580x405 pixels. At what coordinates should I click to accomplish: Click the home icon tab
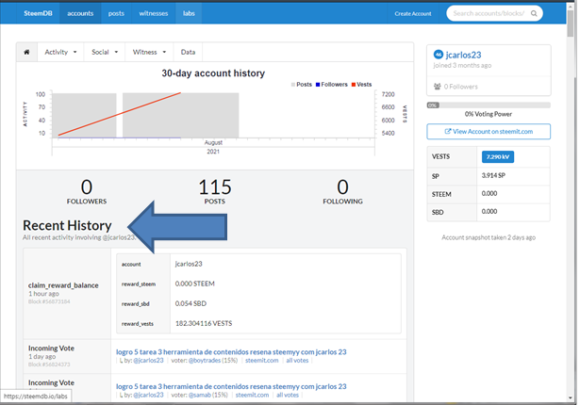coord(26,52)
